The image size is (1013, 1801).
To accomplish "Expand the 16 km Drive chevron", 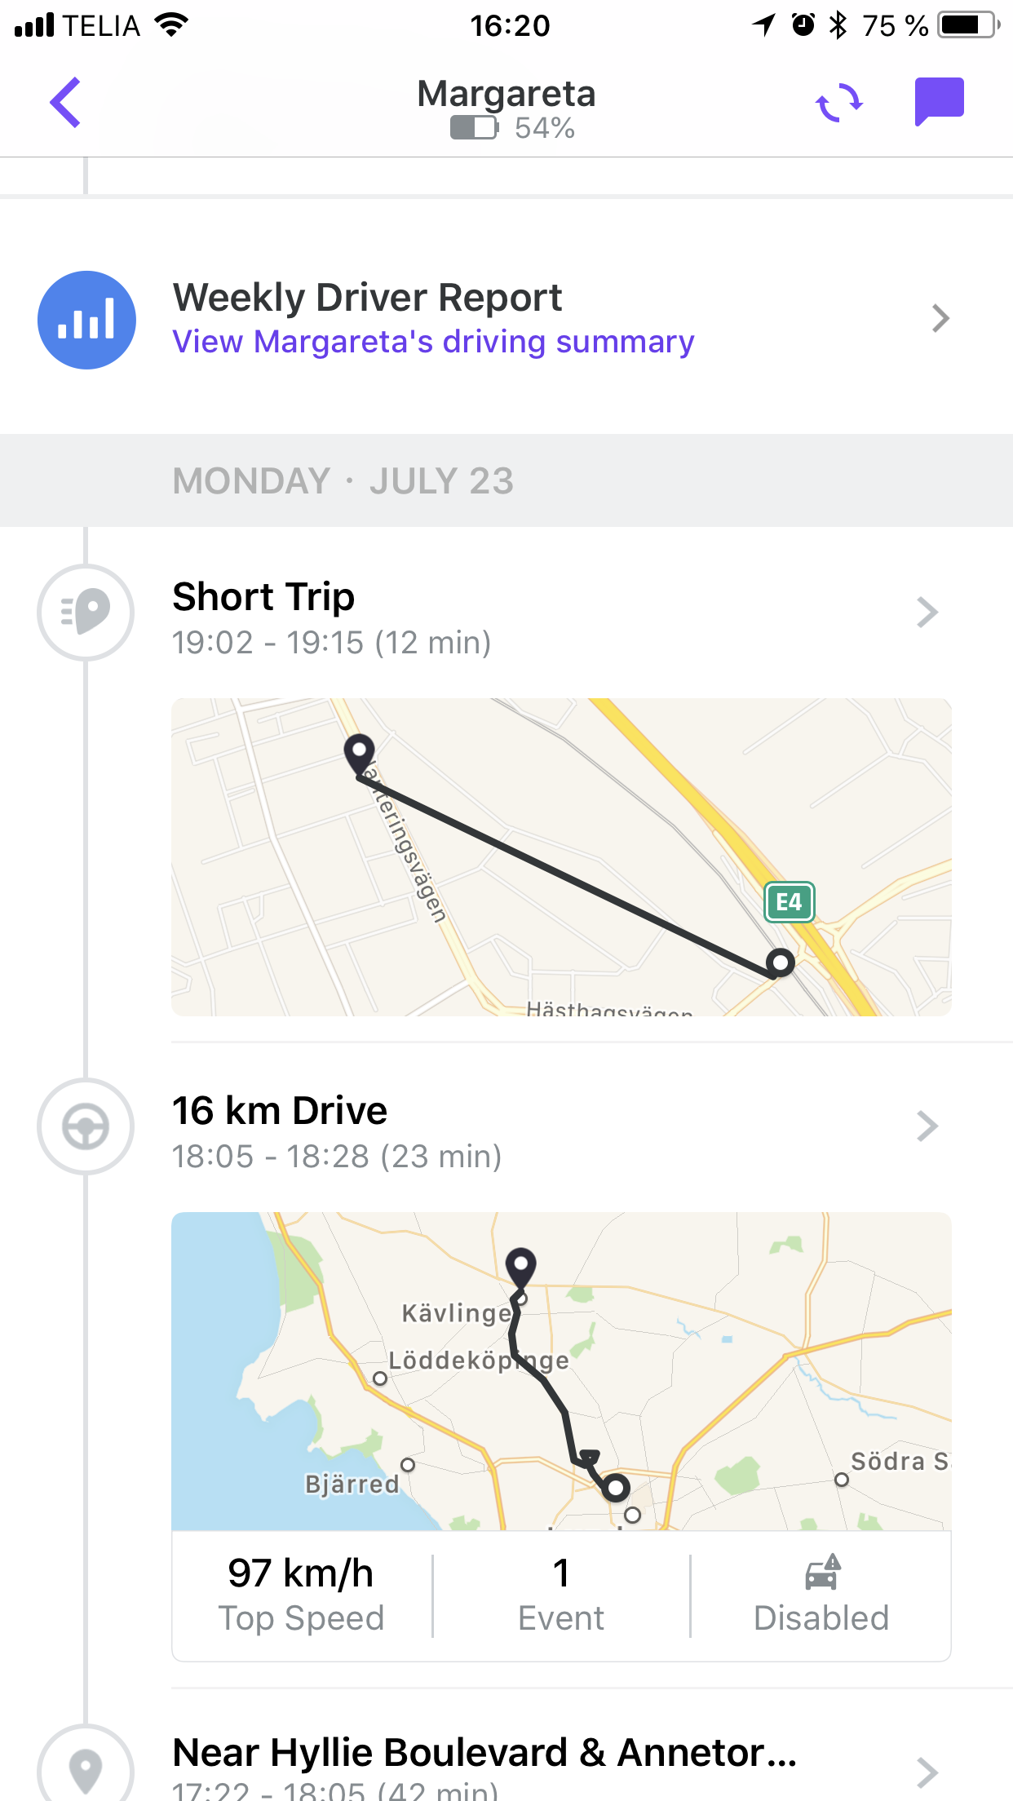I will coord(927,1126).
